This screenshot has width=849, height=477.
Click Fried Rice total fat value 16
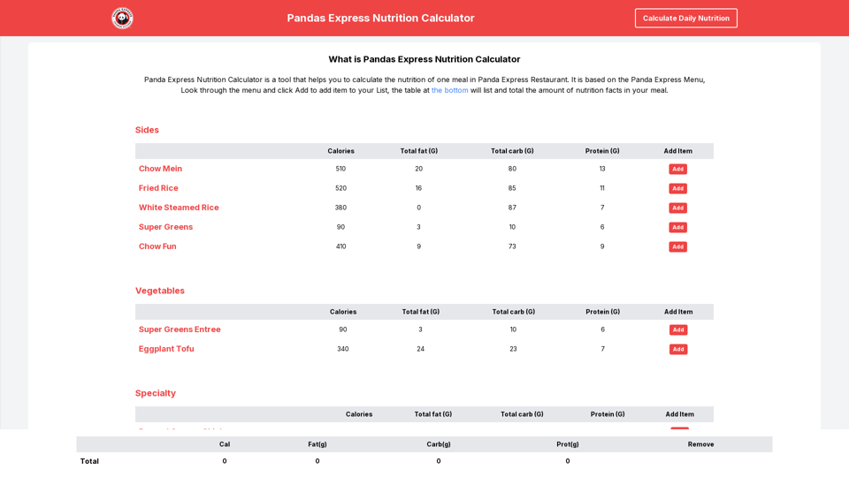pyautogui.click(x=418, y=188)
